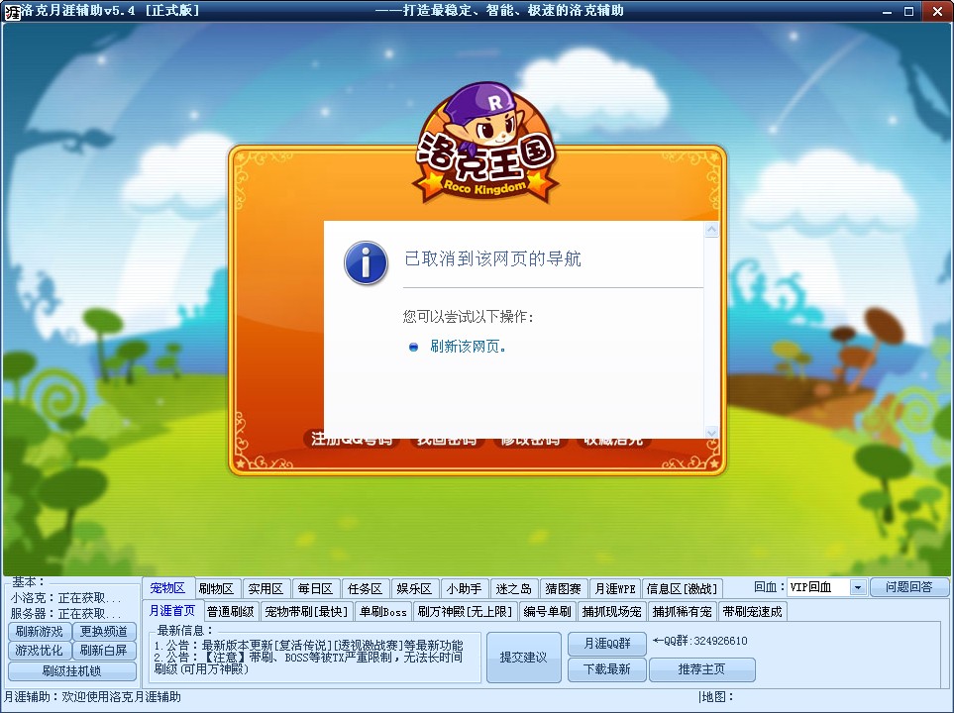Switch to the 刷万神殿[无上限] sub-tab
Screen dimensions: 954x713
pos(466,611)
